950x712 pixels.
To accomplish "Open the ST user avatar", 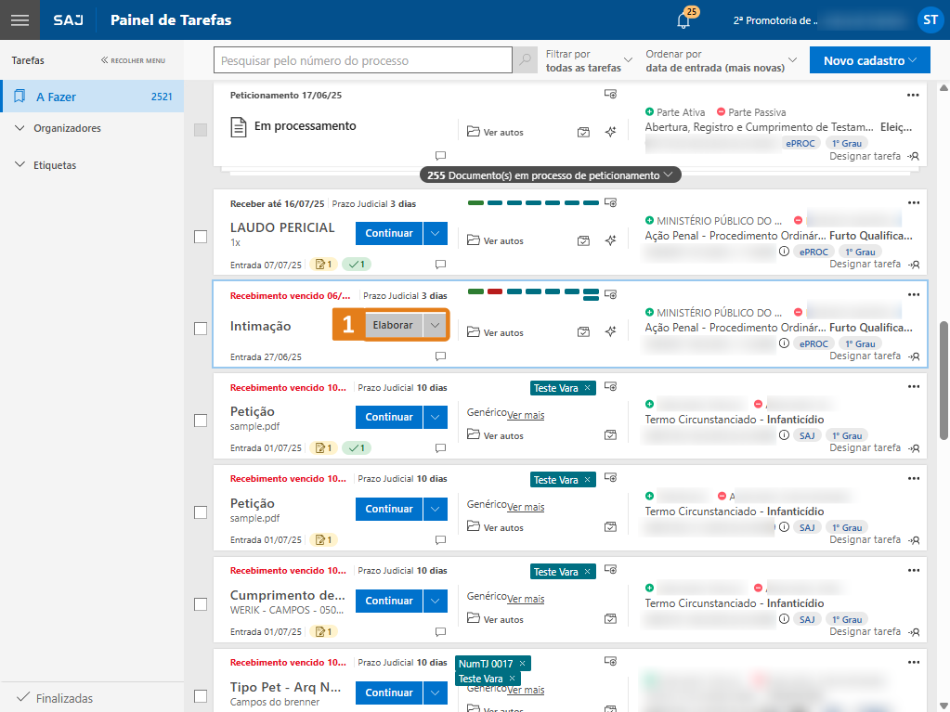I will (x=930, y=19).
